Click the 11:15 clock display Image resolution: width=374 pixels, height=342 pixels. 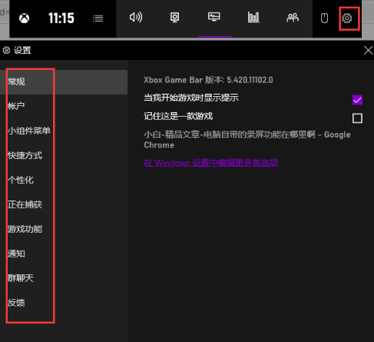[61, 18]
